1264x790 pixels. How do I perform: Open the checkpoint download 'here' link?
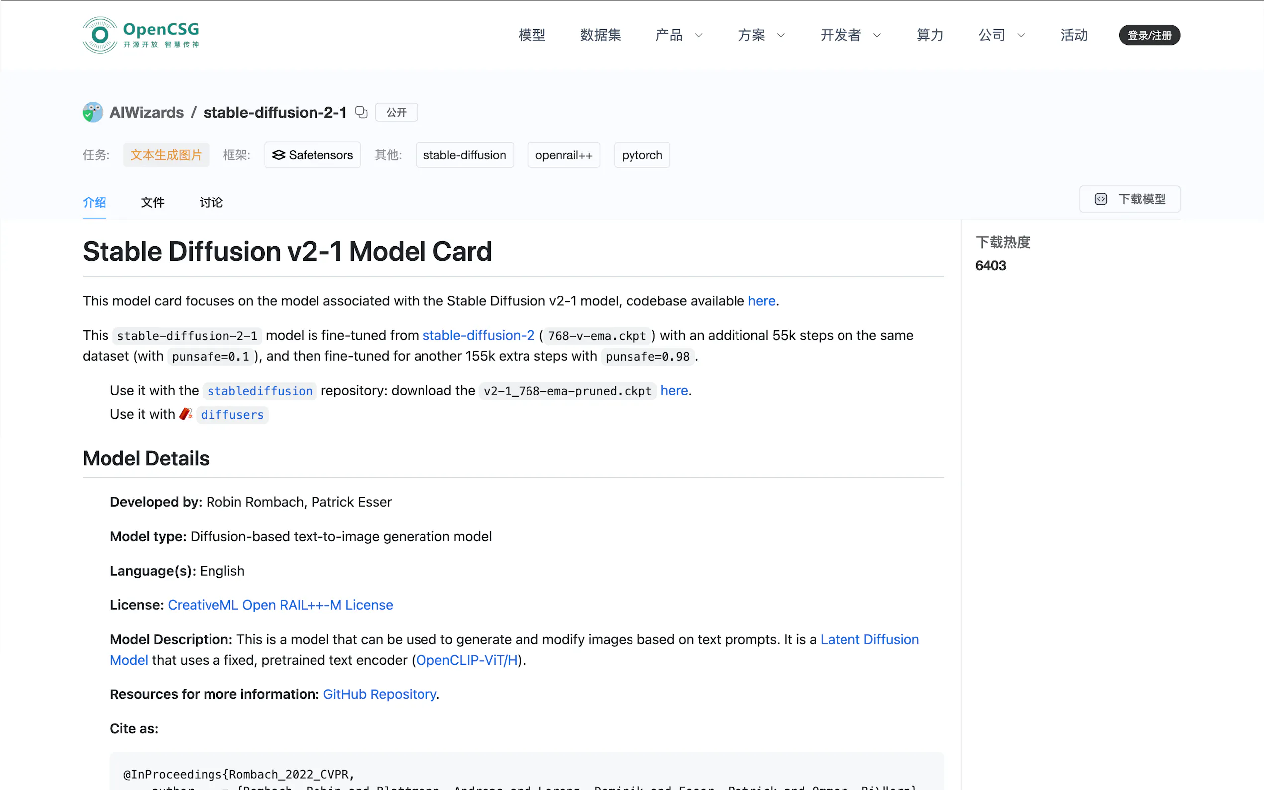(x=674, y=391)
